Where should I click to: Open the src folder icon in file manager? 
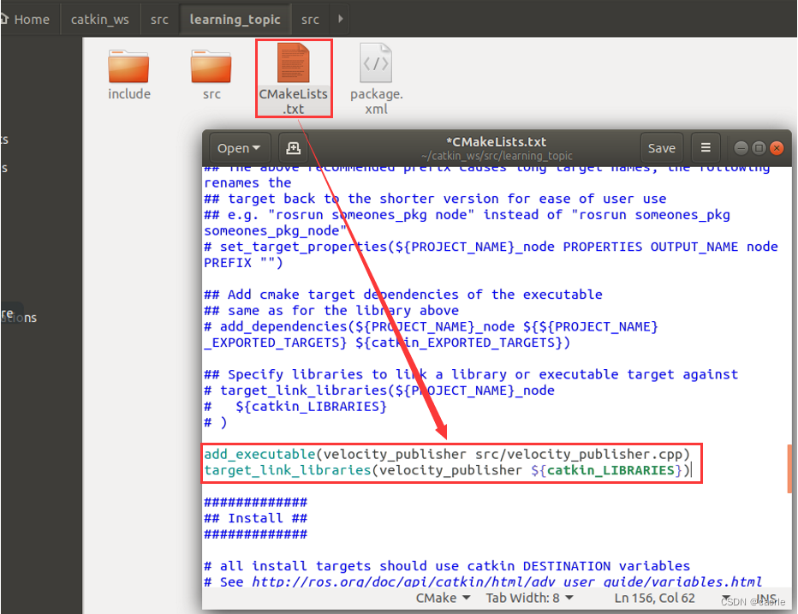pos(211,67)
